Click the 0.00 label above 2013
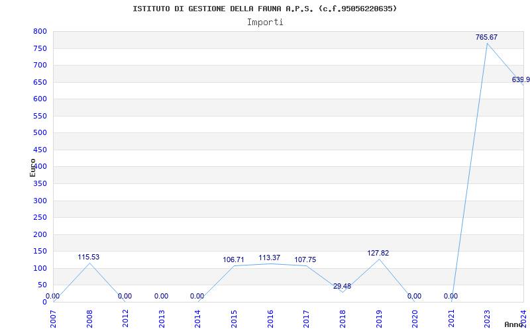The height and width of the screenshot is (331, 530). [x=161, y=296]
